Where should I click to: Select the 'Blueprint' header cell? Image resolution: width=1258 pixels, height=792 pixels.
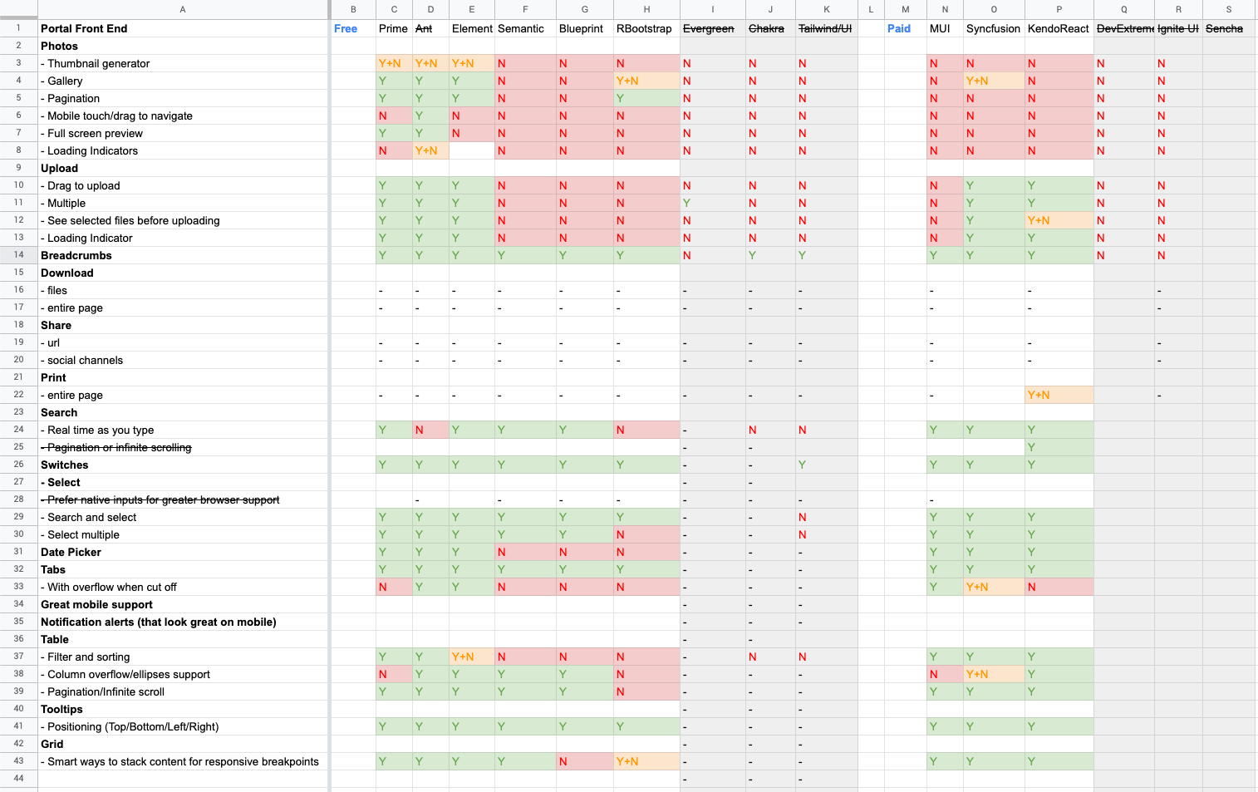pyautogui.click(x=585, y=28)
